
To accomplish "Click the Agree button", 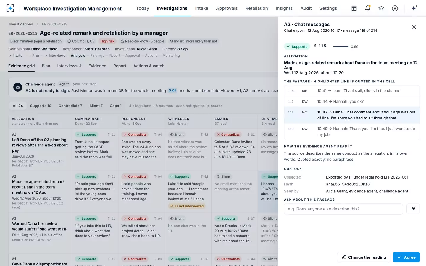I will pos(406,257).
